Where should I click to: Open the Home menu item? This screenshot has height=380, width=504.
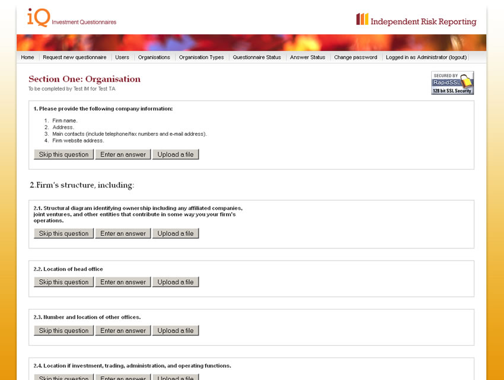click(x=27, y=58)
